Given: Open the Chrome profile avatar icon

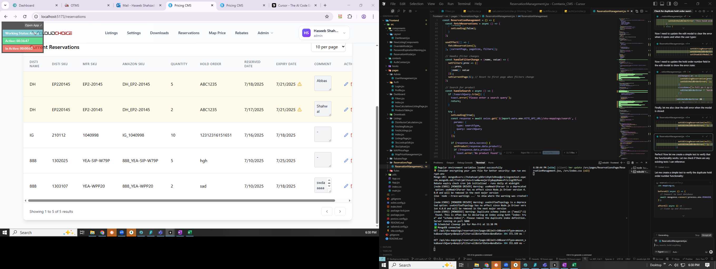Looking at the screenshot, I should click(x=364, y=17).
